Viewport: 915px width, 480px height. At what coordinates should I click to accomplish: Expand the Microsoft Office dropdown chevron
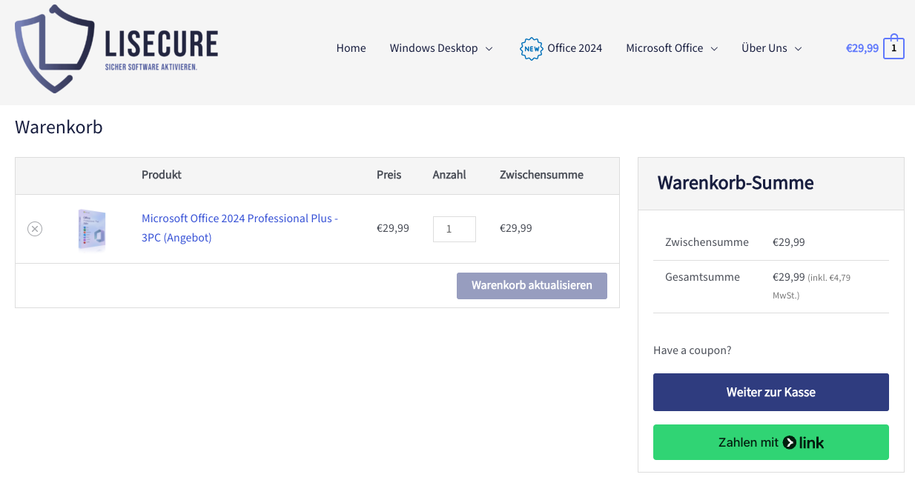(x=714, y=49)
